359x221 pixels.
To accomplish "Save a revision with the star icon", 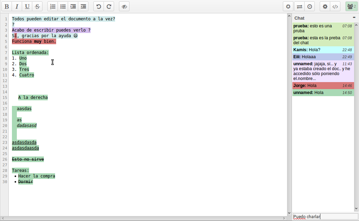I will click(x=288, y=6).
